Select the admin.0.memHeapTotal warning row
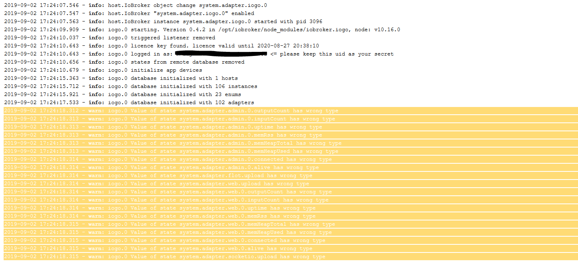Image resolution: width=578 pixels, height=261 pixels. point(290,143)
